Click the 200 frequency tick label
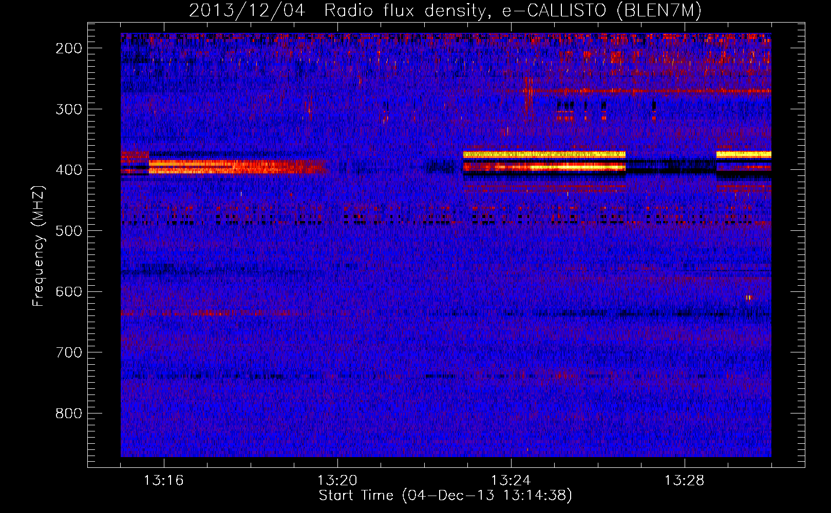 pos(69,48)
